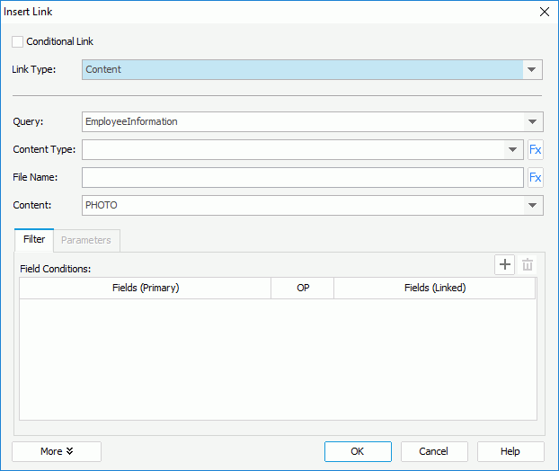Image resolution: width=559 pixels, height=471 pixels.
Task: Expand options with the More button
Action: [x=57, y=451]
